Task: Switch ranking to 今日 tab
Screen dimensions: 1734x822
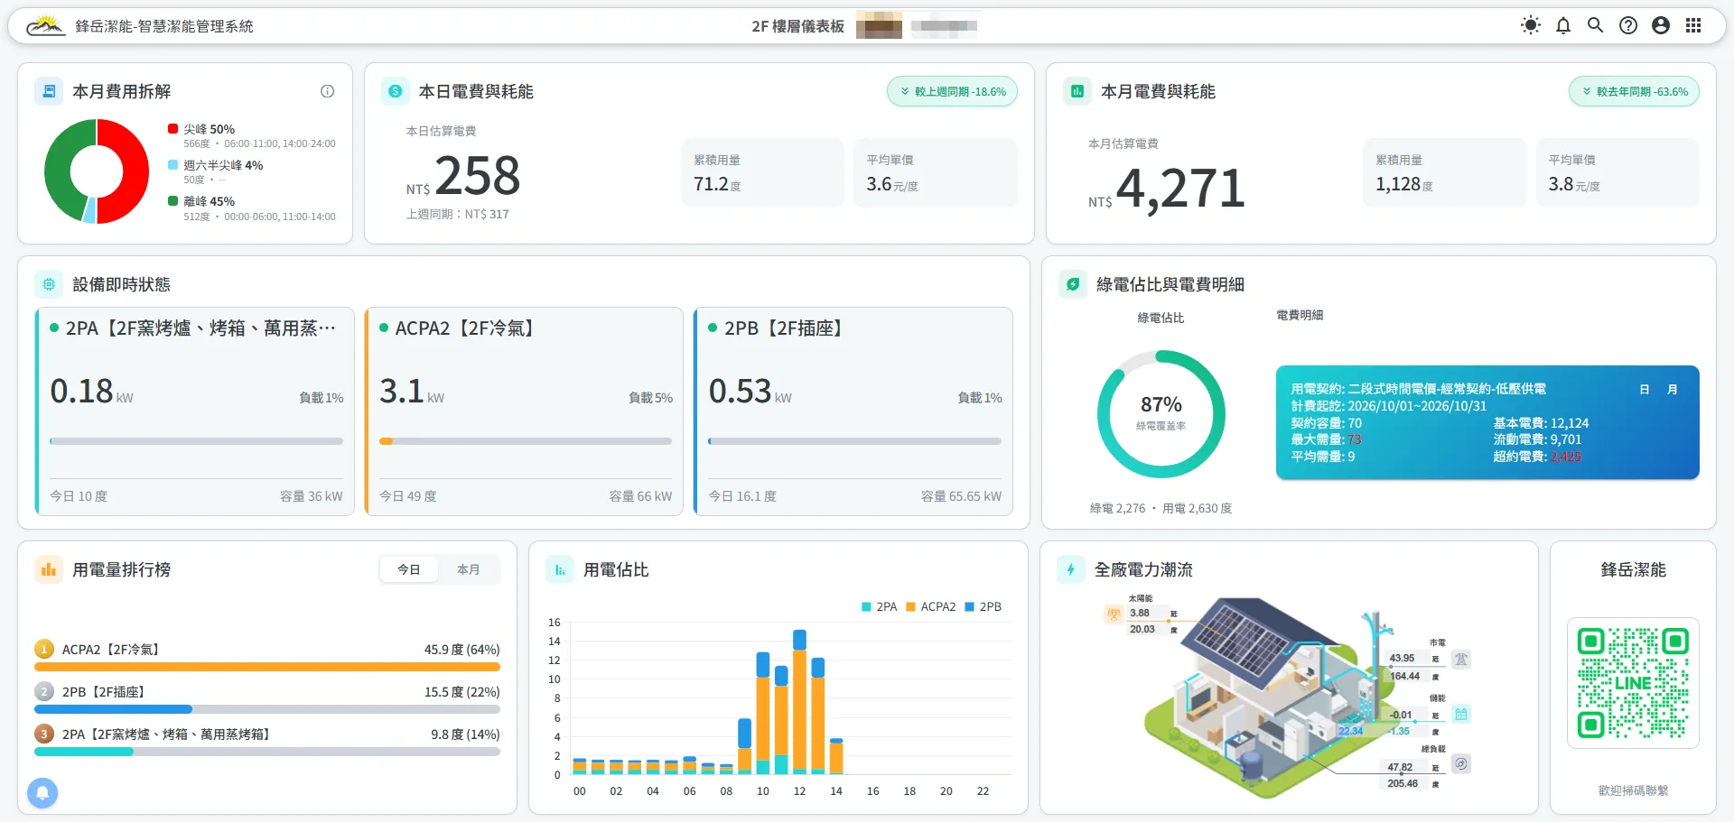Action: (409, 569)
